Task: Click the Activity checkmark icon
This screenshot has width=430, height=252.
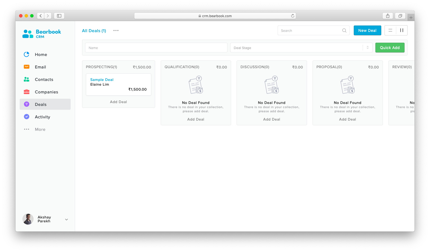Action: coord(27,117)
